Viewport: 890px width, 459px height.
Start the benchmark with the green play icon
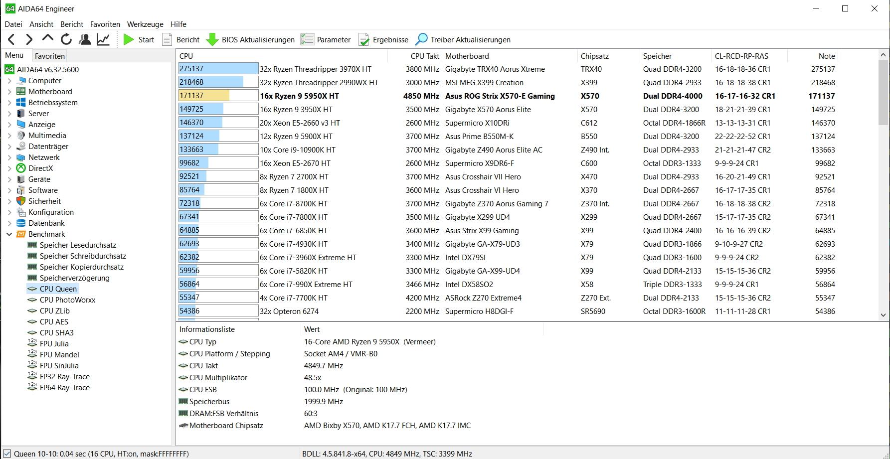click(x=129, y=39)
